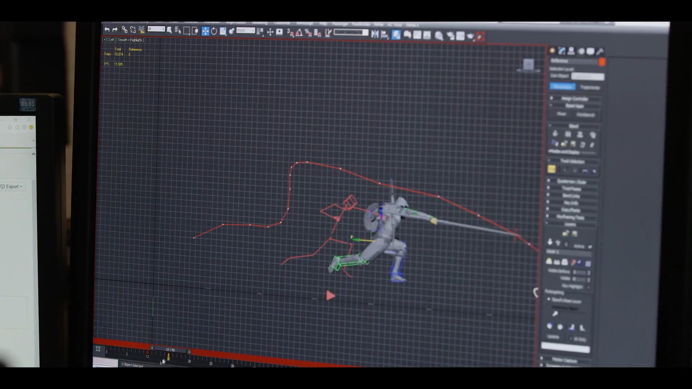692x389 pixels.
Task: Click the Undo arrow icon
Action: tap(107, 30)
